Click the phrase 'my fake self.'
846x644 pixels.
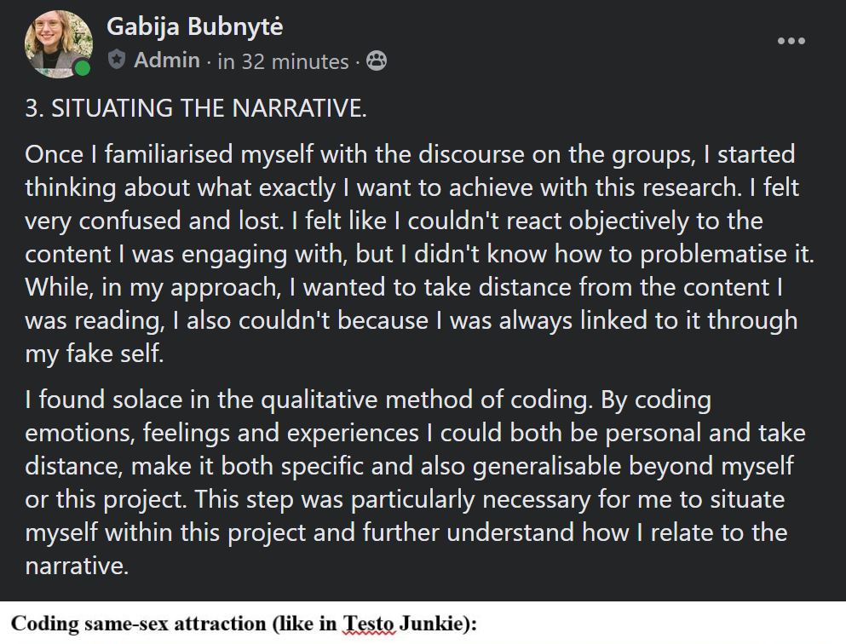point(95,354)
